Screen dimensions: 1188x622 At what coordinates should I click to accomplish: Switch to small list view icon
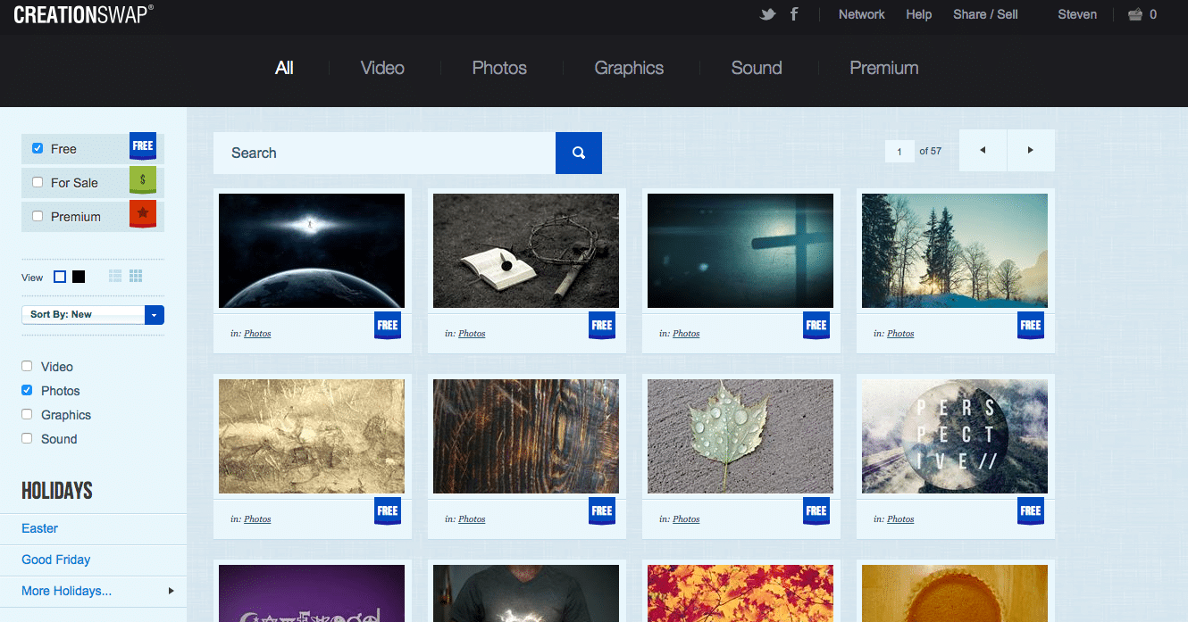(x=115, y=277)
